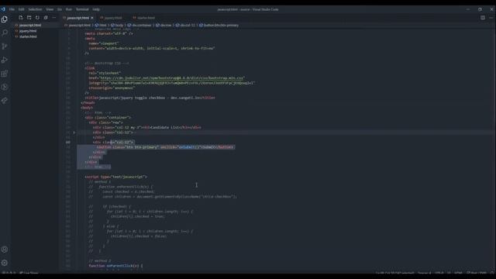Click the VS Code logo icon

(x=3, y=9)
